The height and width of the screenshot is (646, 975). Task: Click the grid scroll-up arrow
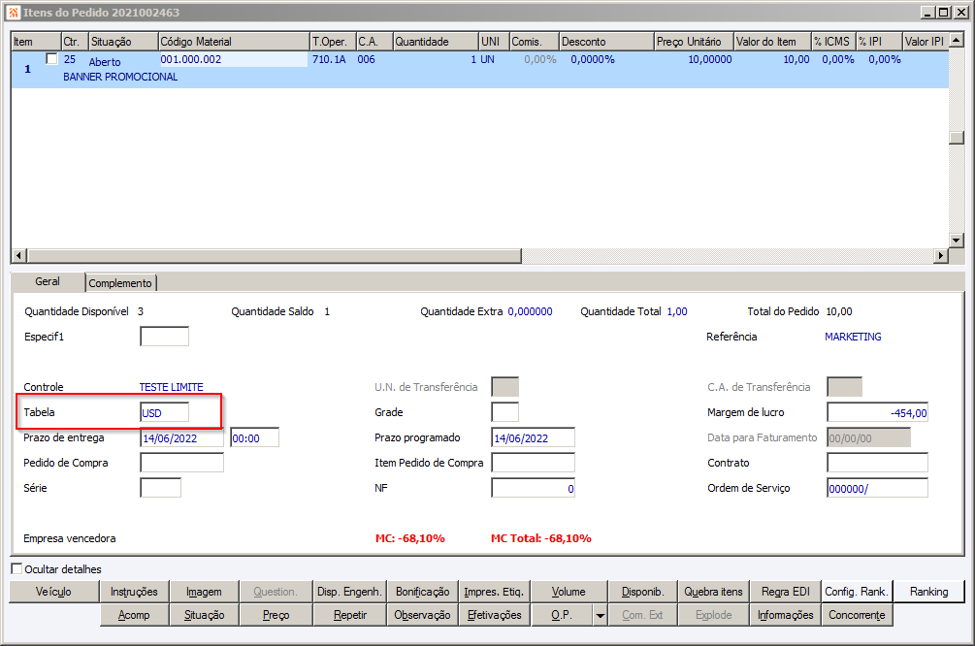pyautogui.click(x=957, y=41)
